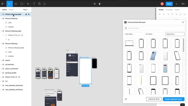
Task: Select the yellow pencil mockup thumbnail
Action: coord(141,80)
